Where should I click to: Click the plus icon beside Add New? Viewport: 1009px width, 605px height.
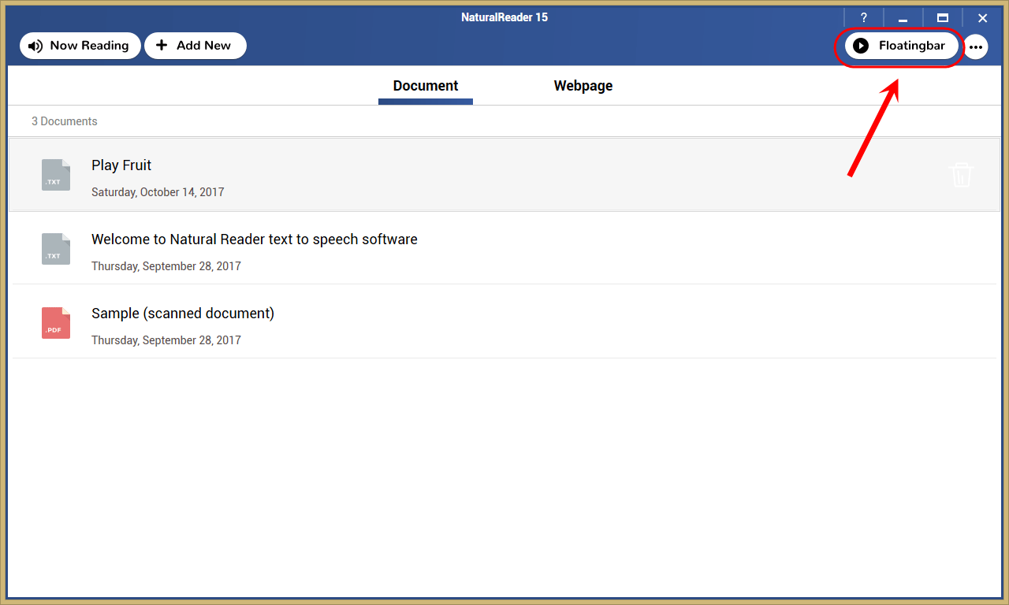pos(162,46)
